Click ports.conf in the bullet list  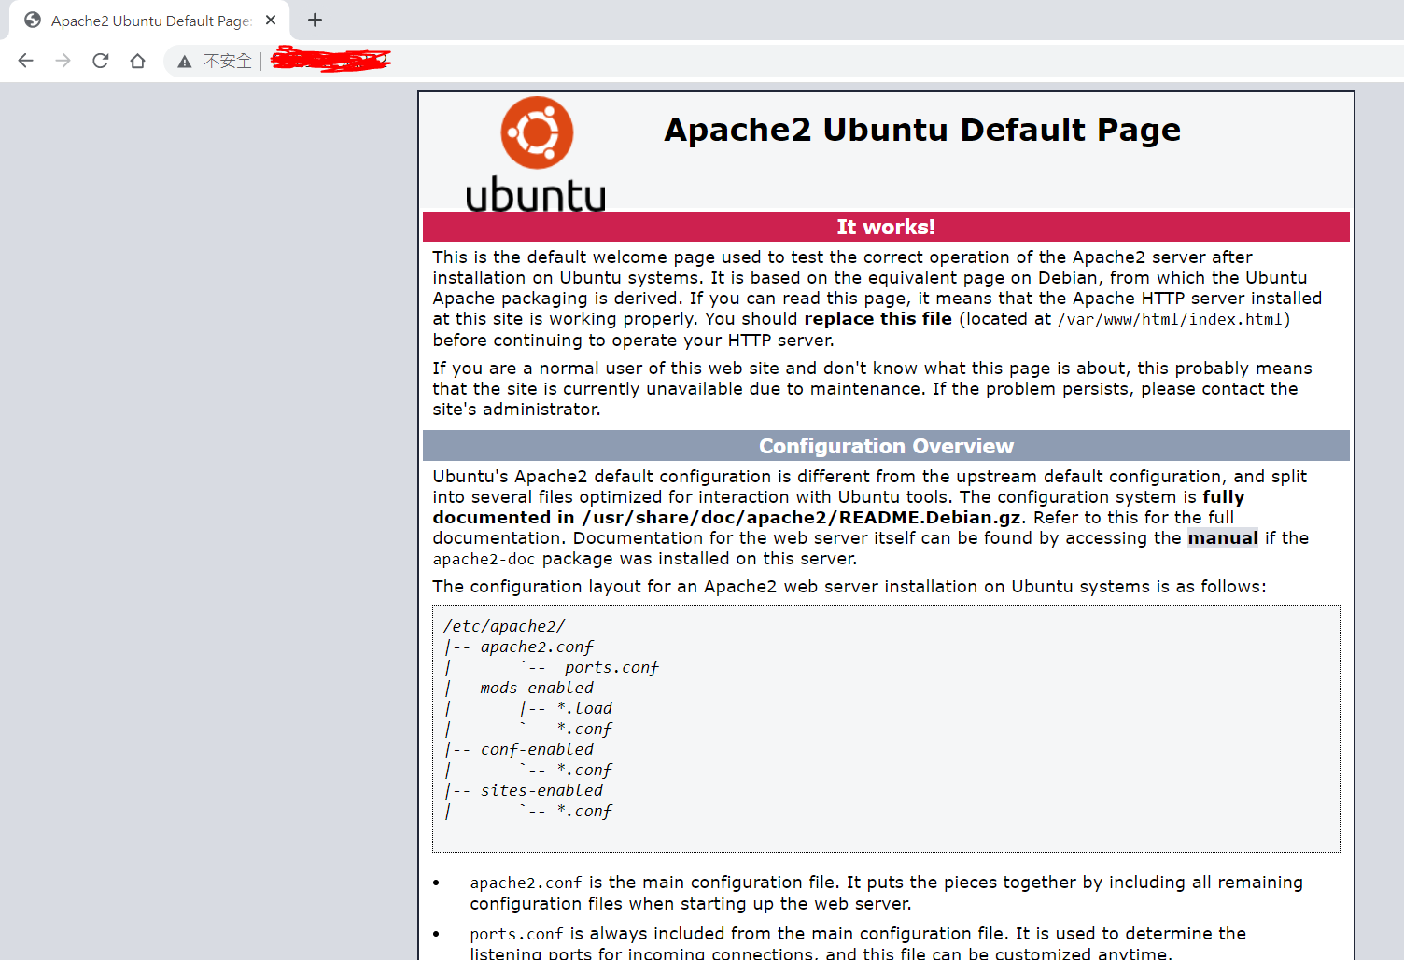pos(516,935)
